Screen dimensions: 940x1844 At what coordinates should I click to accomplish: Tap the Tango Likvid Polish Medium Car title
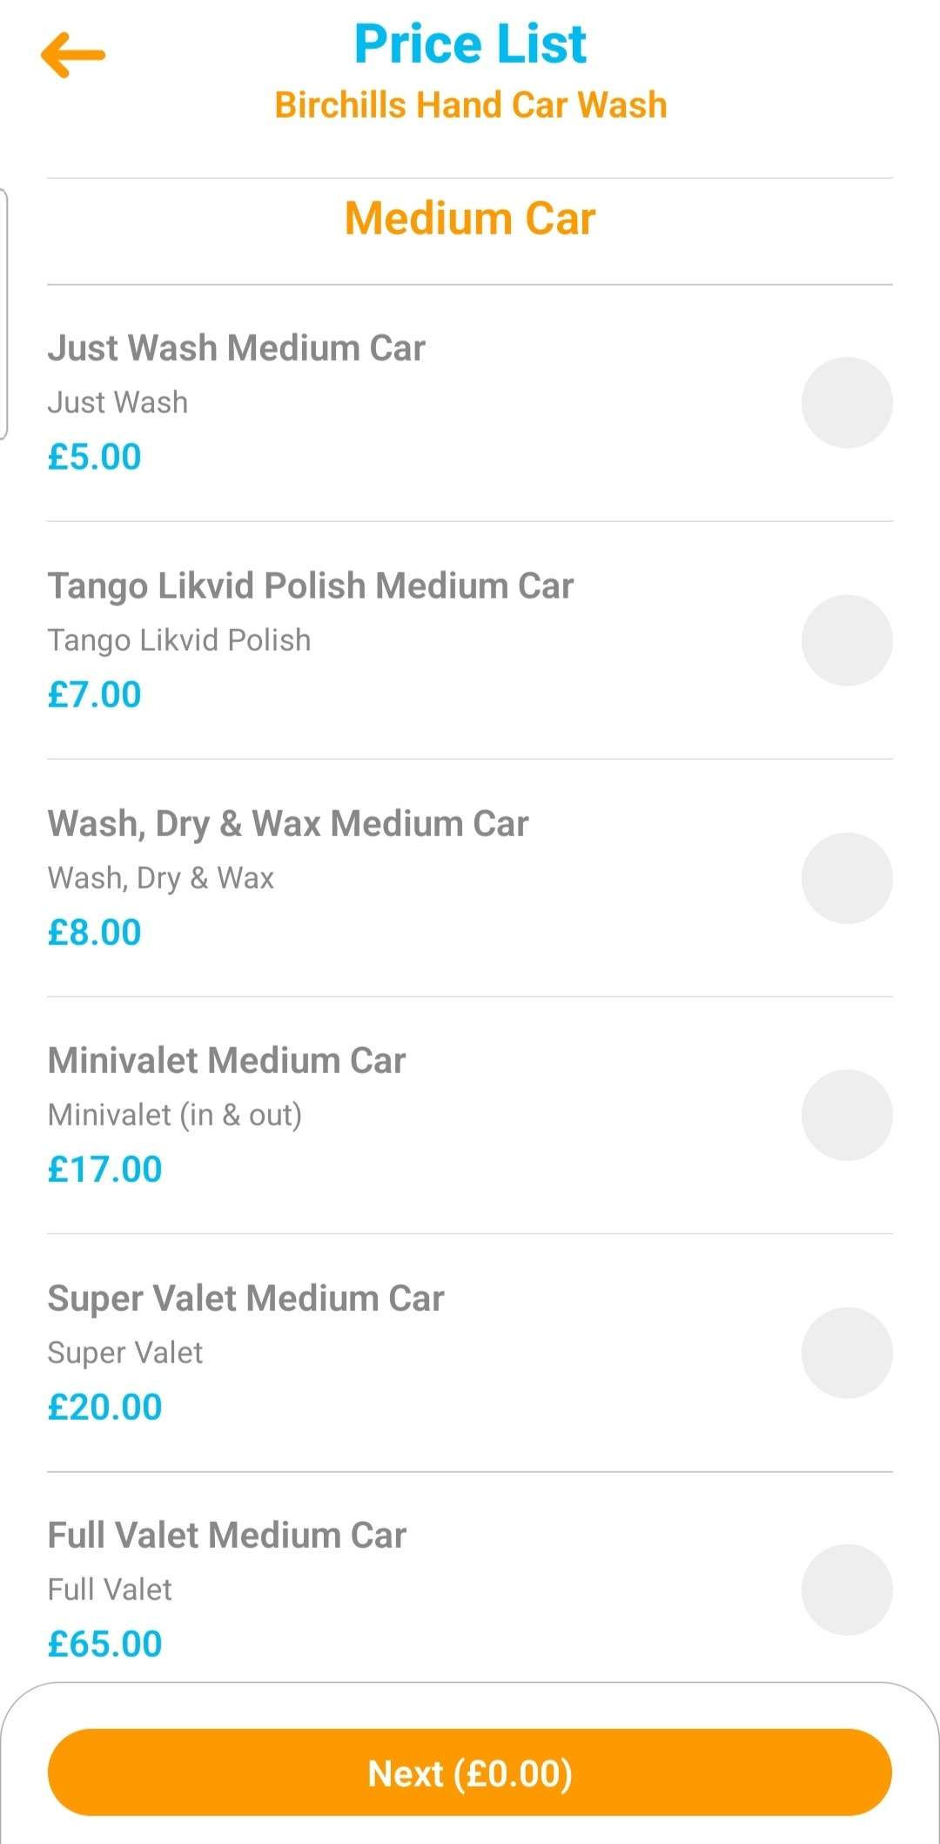coord(310,586)
